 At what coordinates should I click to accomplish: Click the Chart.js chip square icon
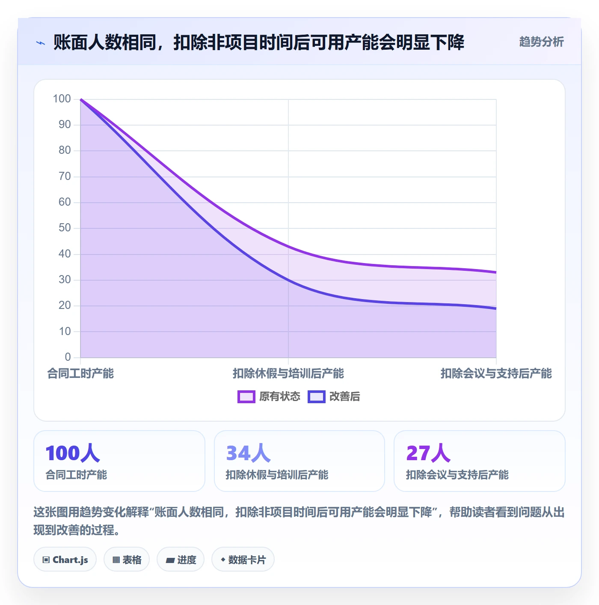tap(46, 560)
